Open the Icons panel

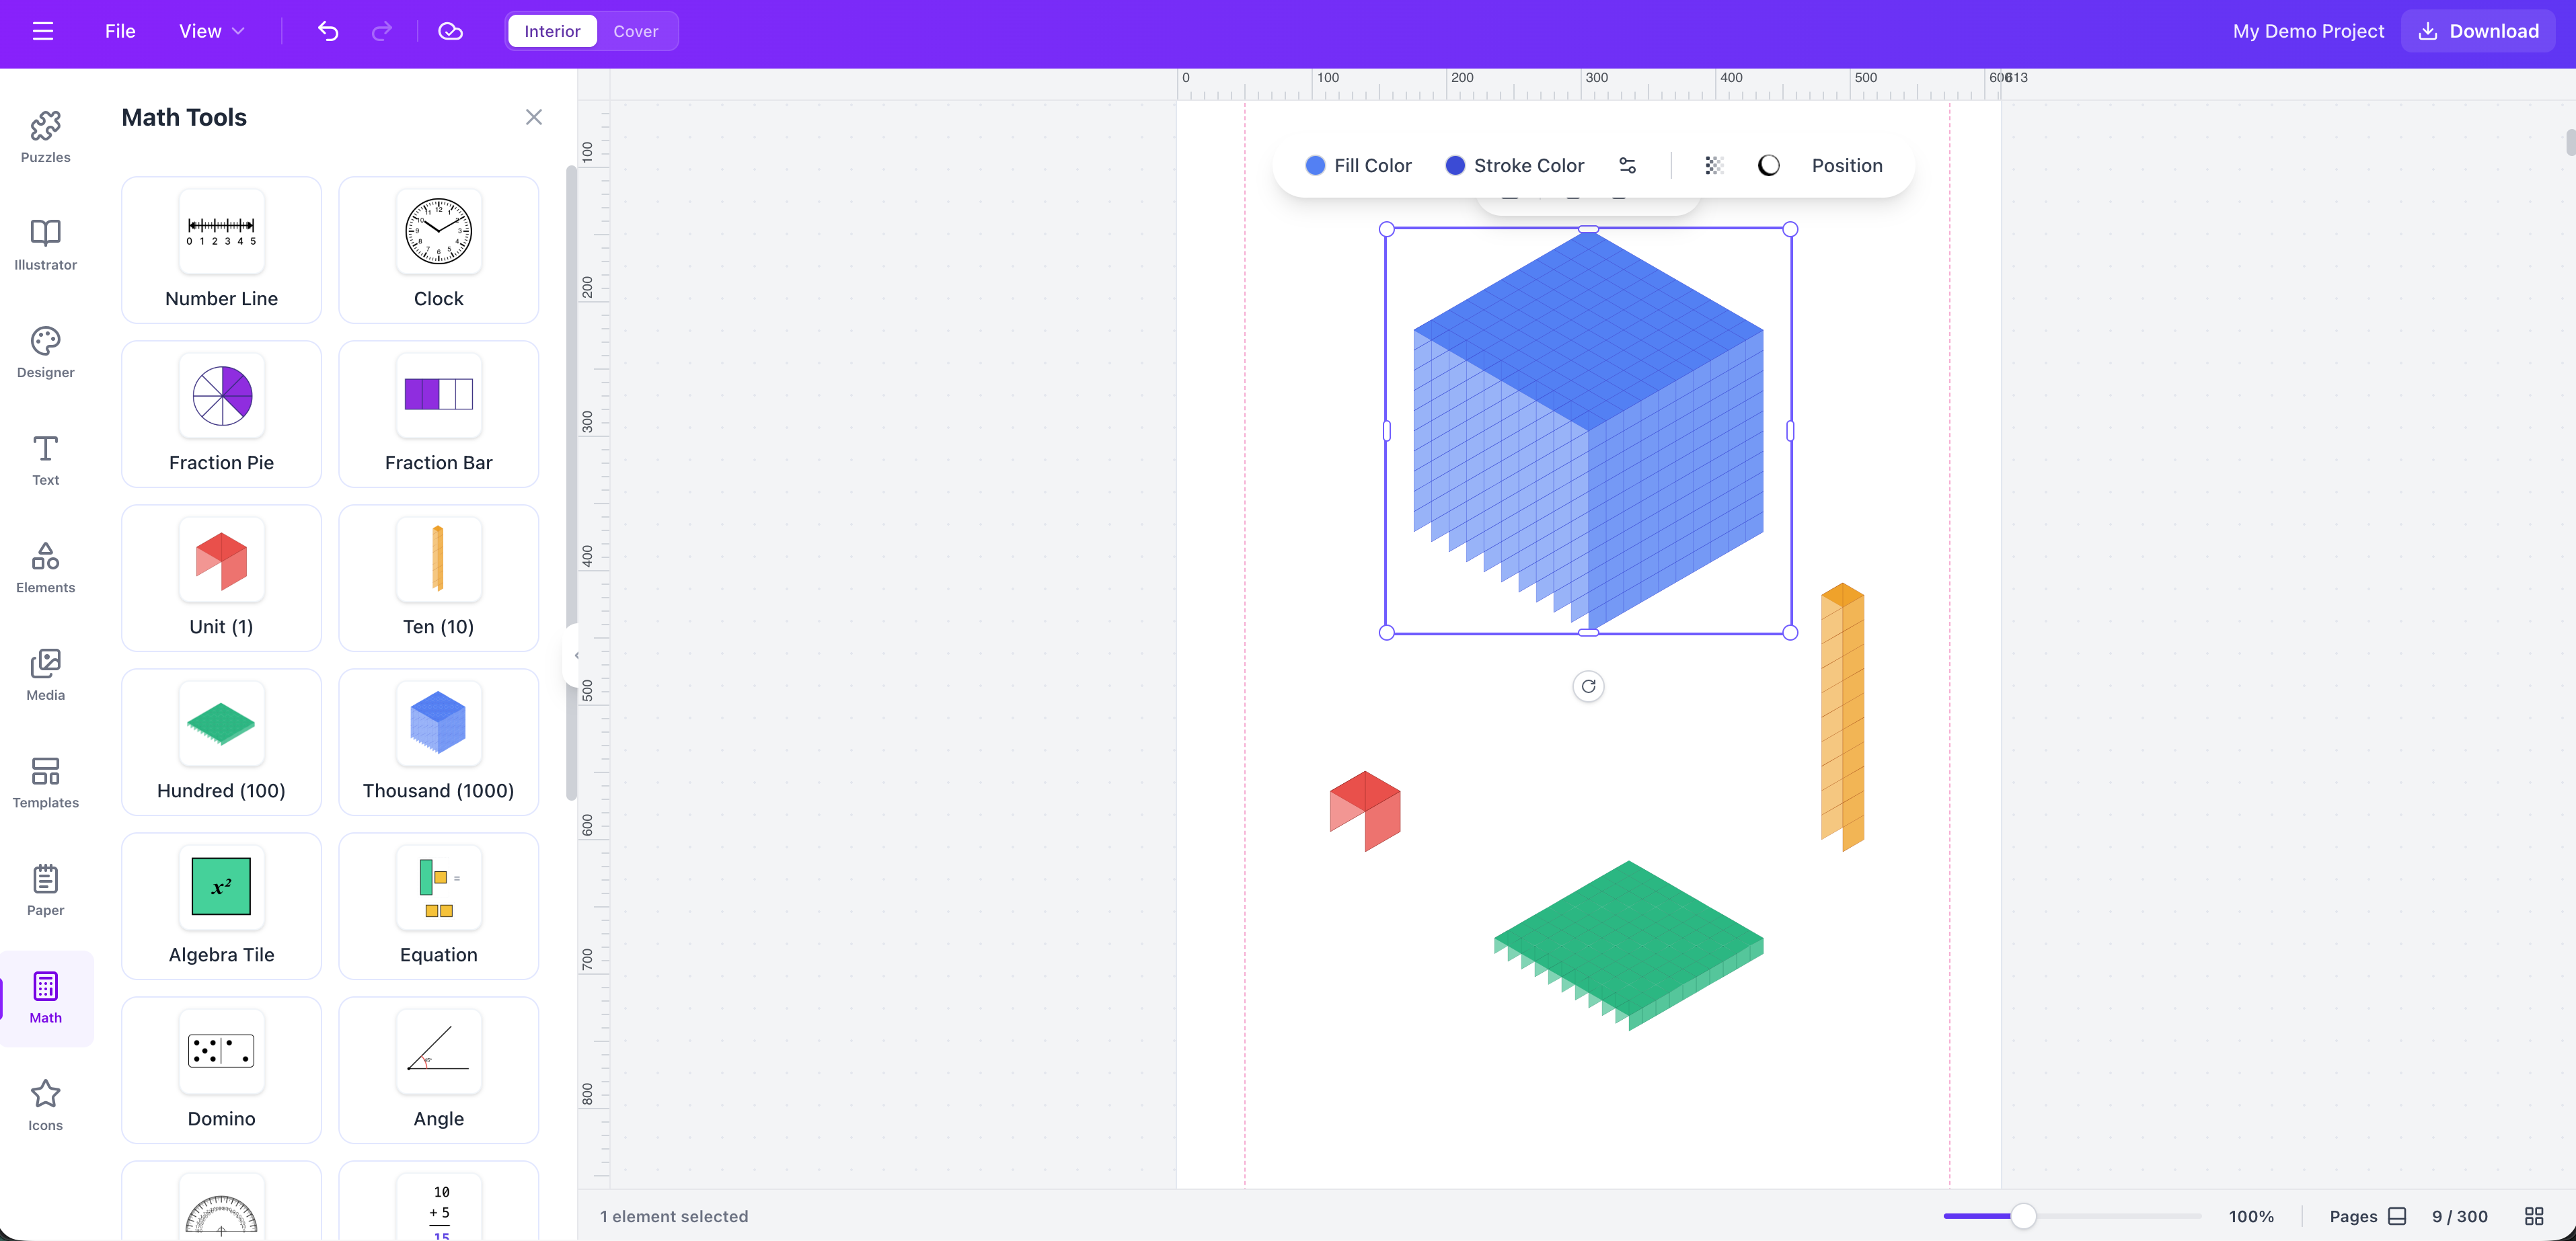(45, 1104)
